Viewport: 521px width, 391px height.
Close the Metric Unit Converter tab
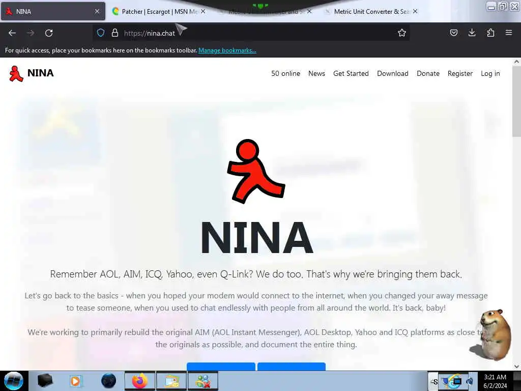pyautogui.click(x=415, y=11)
